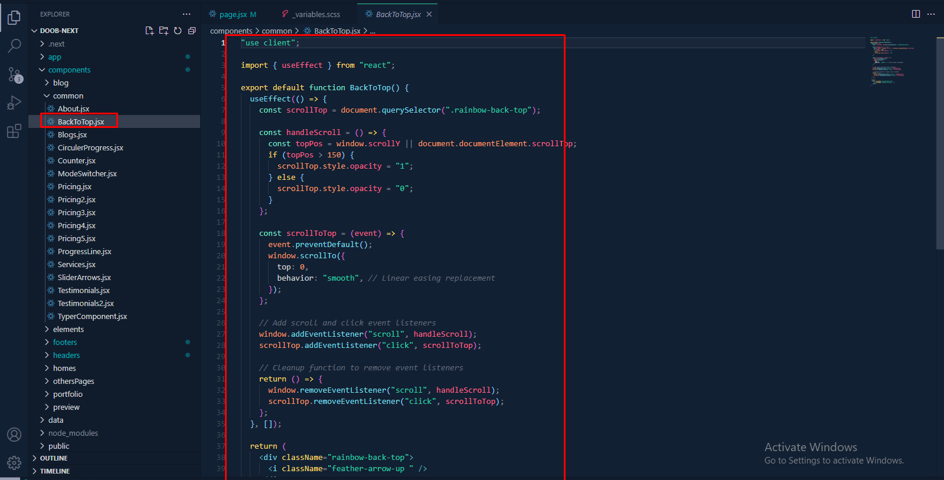Open the Explorer view in activity bar

[14, 18]
